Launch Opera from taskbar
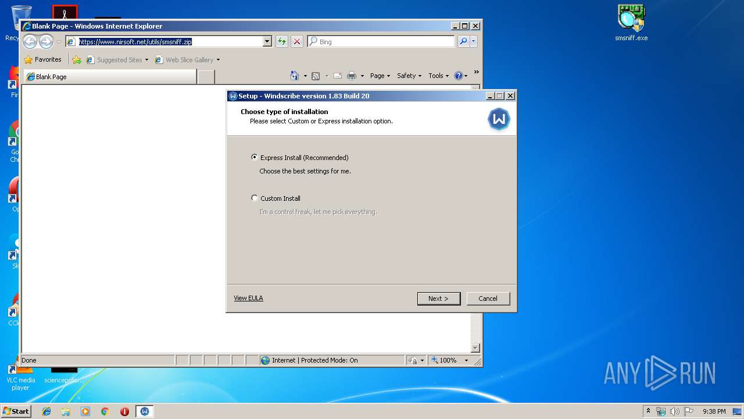This screenshot has height=419, width=744. (124, 411)
